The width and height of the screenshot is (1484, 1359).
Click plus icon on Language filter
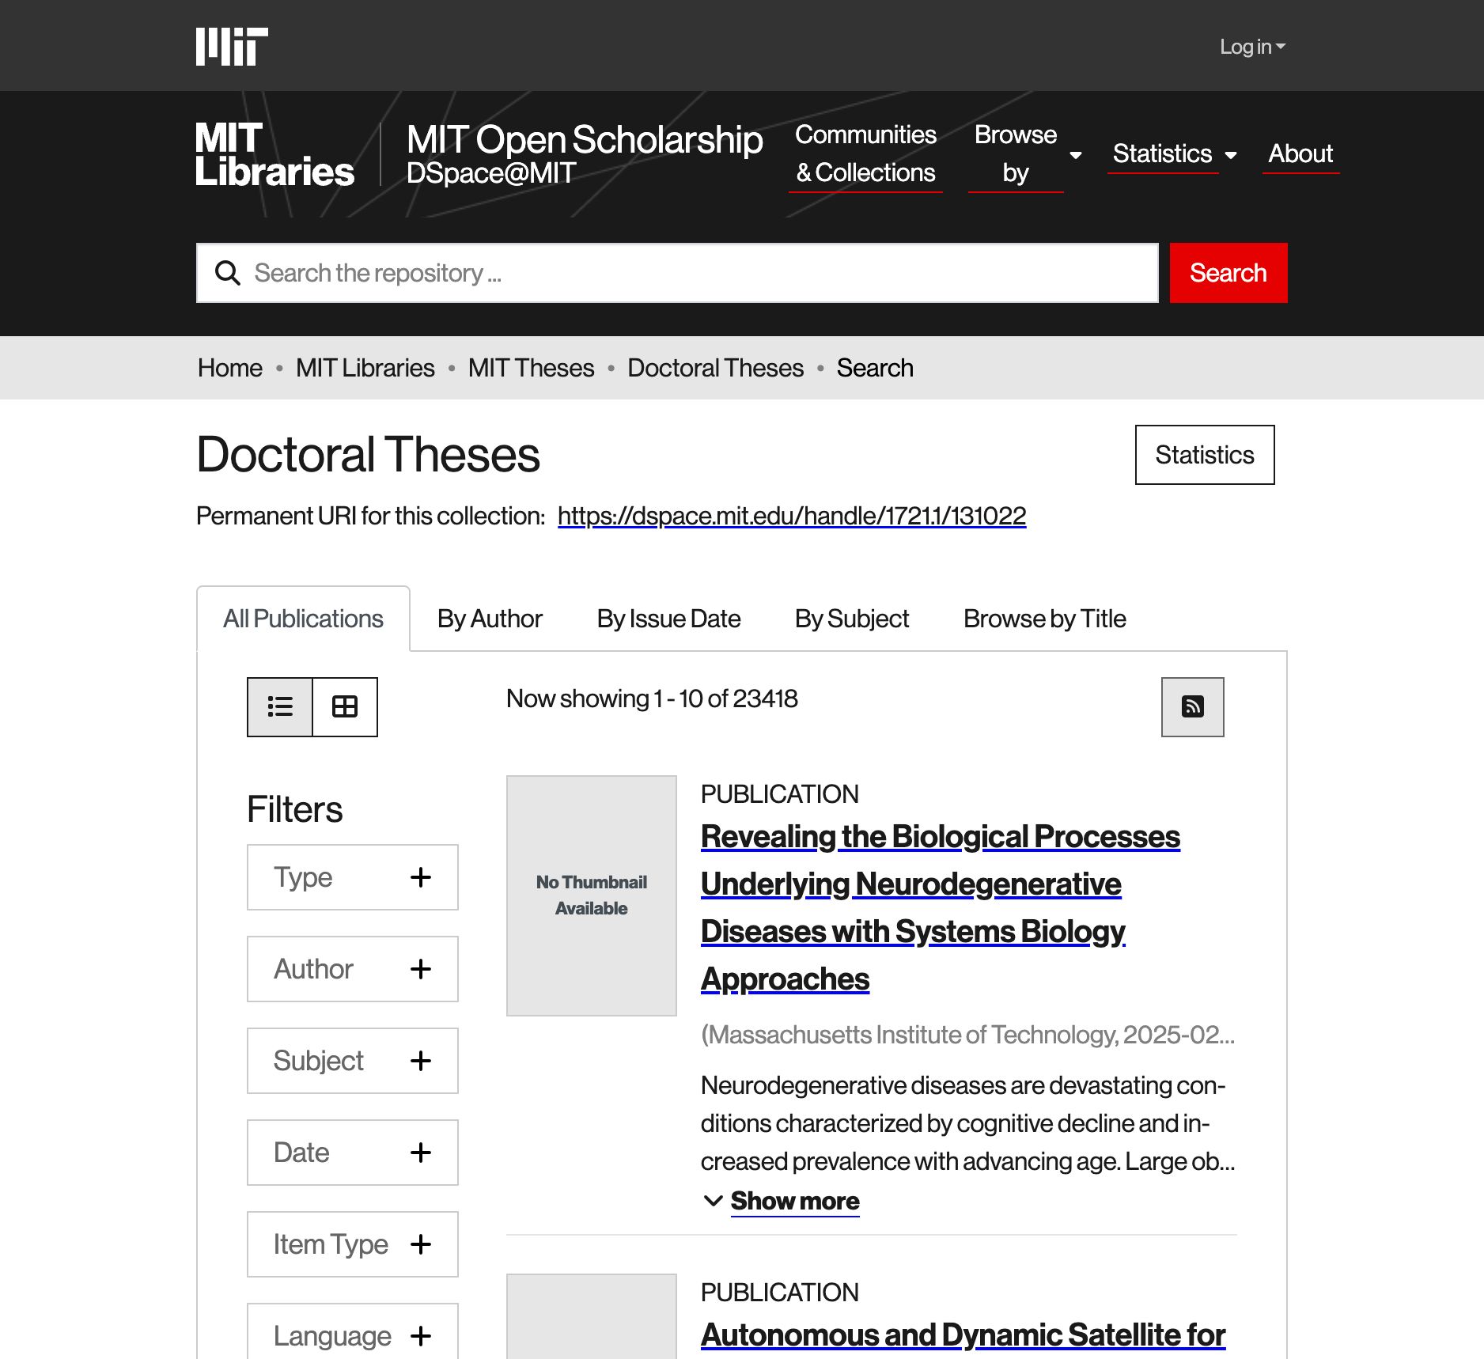[x=421, y=1335]
